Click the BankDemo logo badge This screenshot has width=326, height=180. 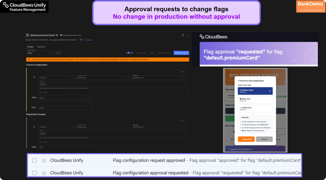click(x=310, y=7)
